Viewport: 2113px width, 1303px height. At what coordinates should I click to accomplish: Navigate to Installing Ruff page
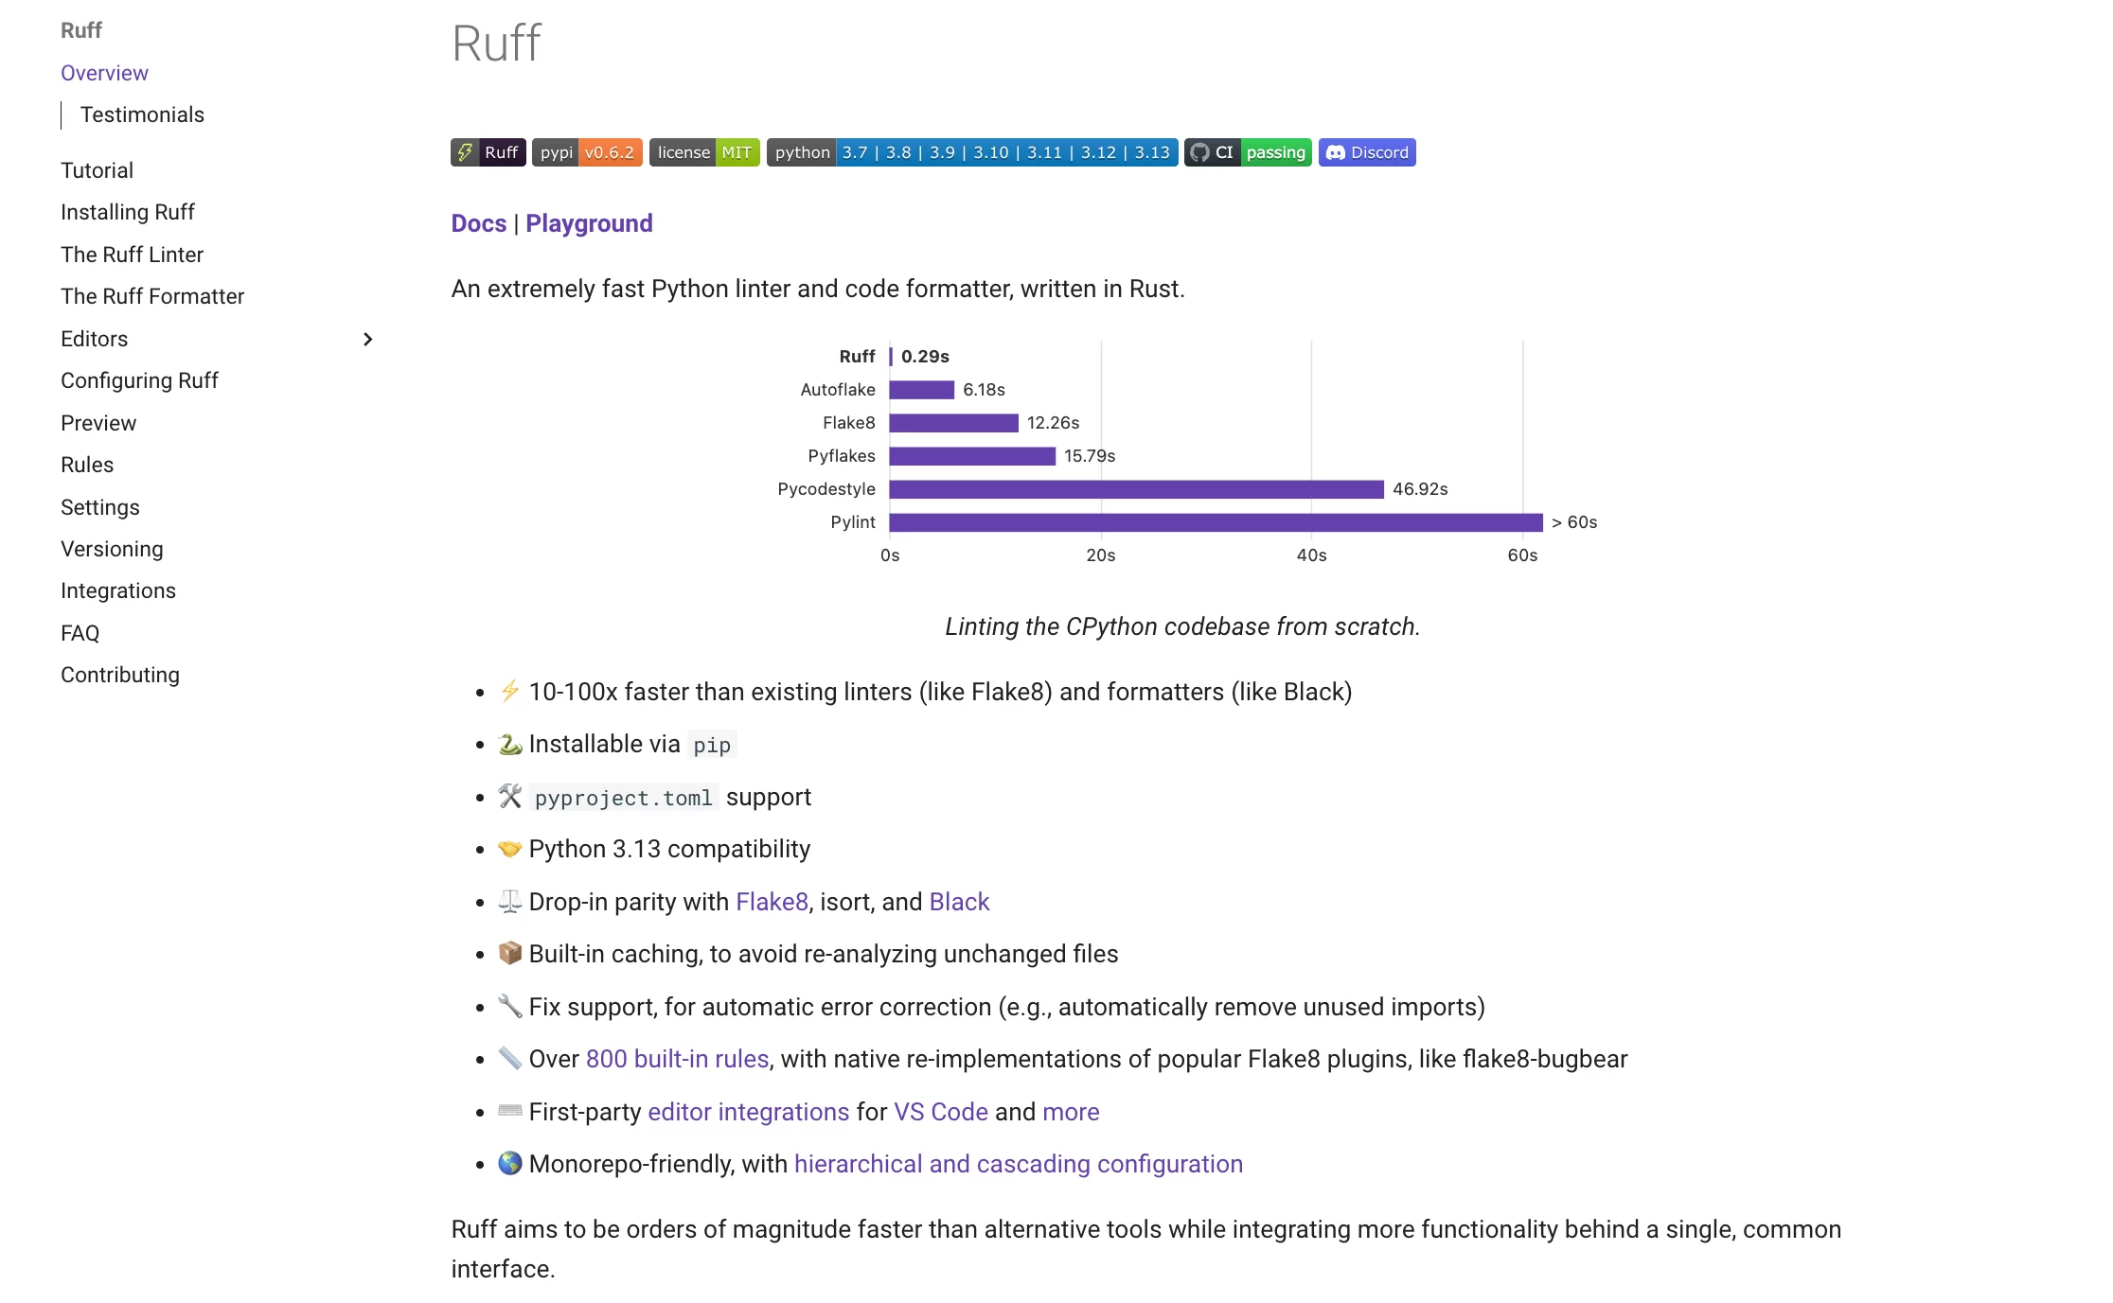(128, 212)
